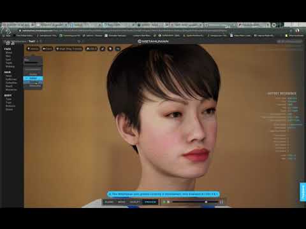Click the round toolbar icon beside clay toggle
The height and width of the screenshot is (229, 306).
tap(110, 49)
